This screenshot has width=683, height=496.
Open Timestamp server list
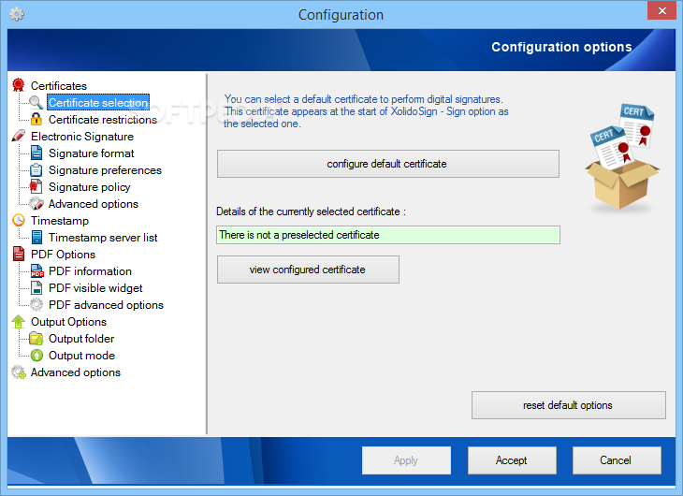point(103,238)
